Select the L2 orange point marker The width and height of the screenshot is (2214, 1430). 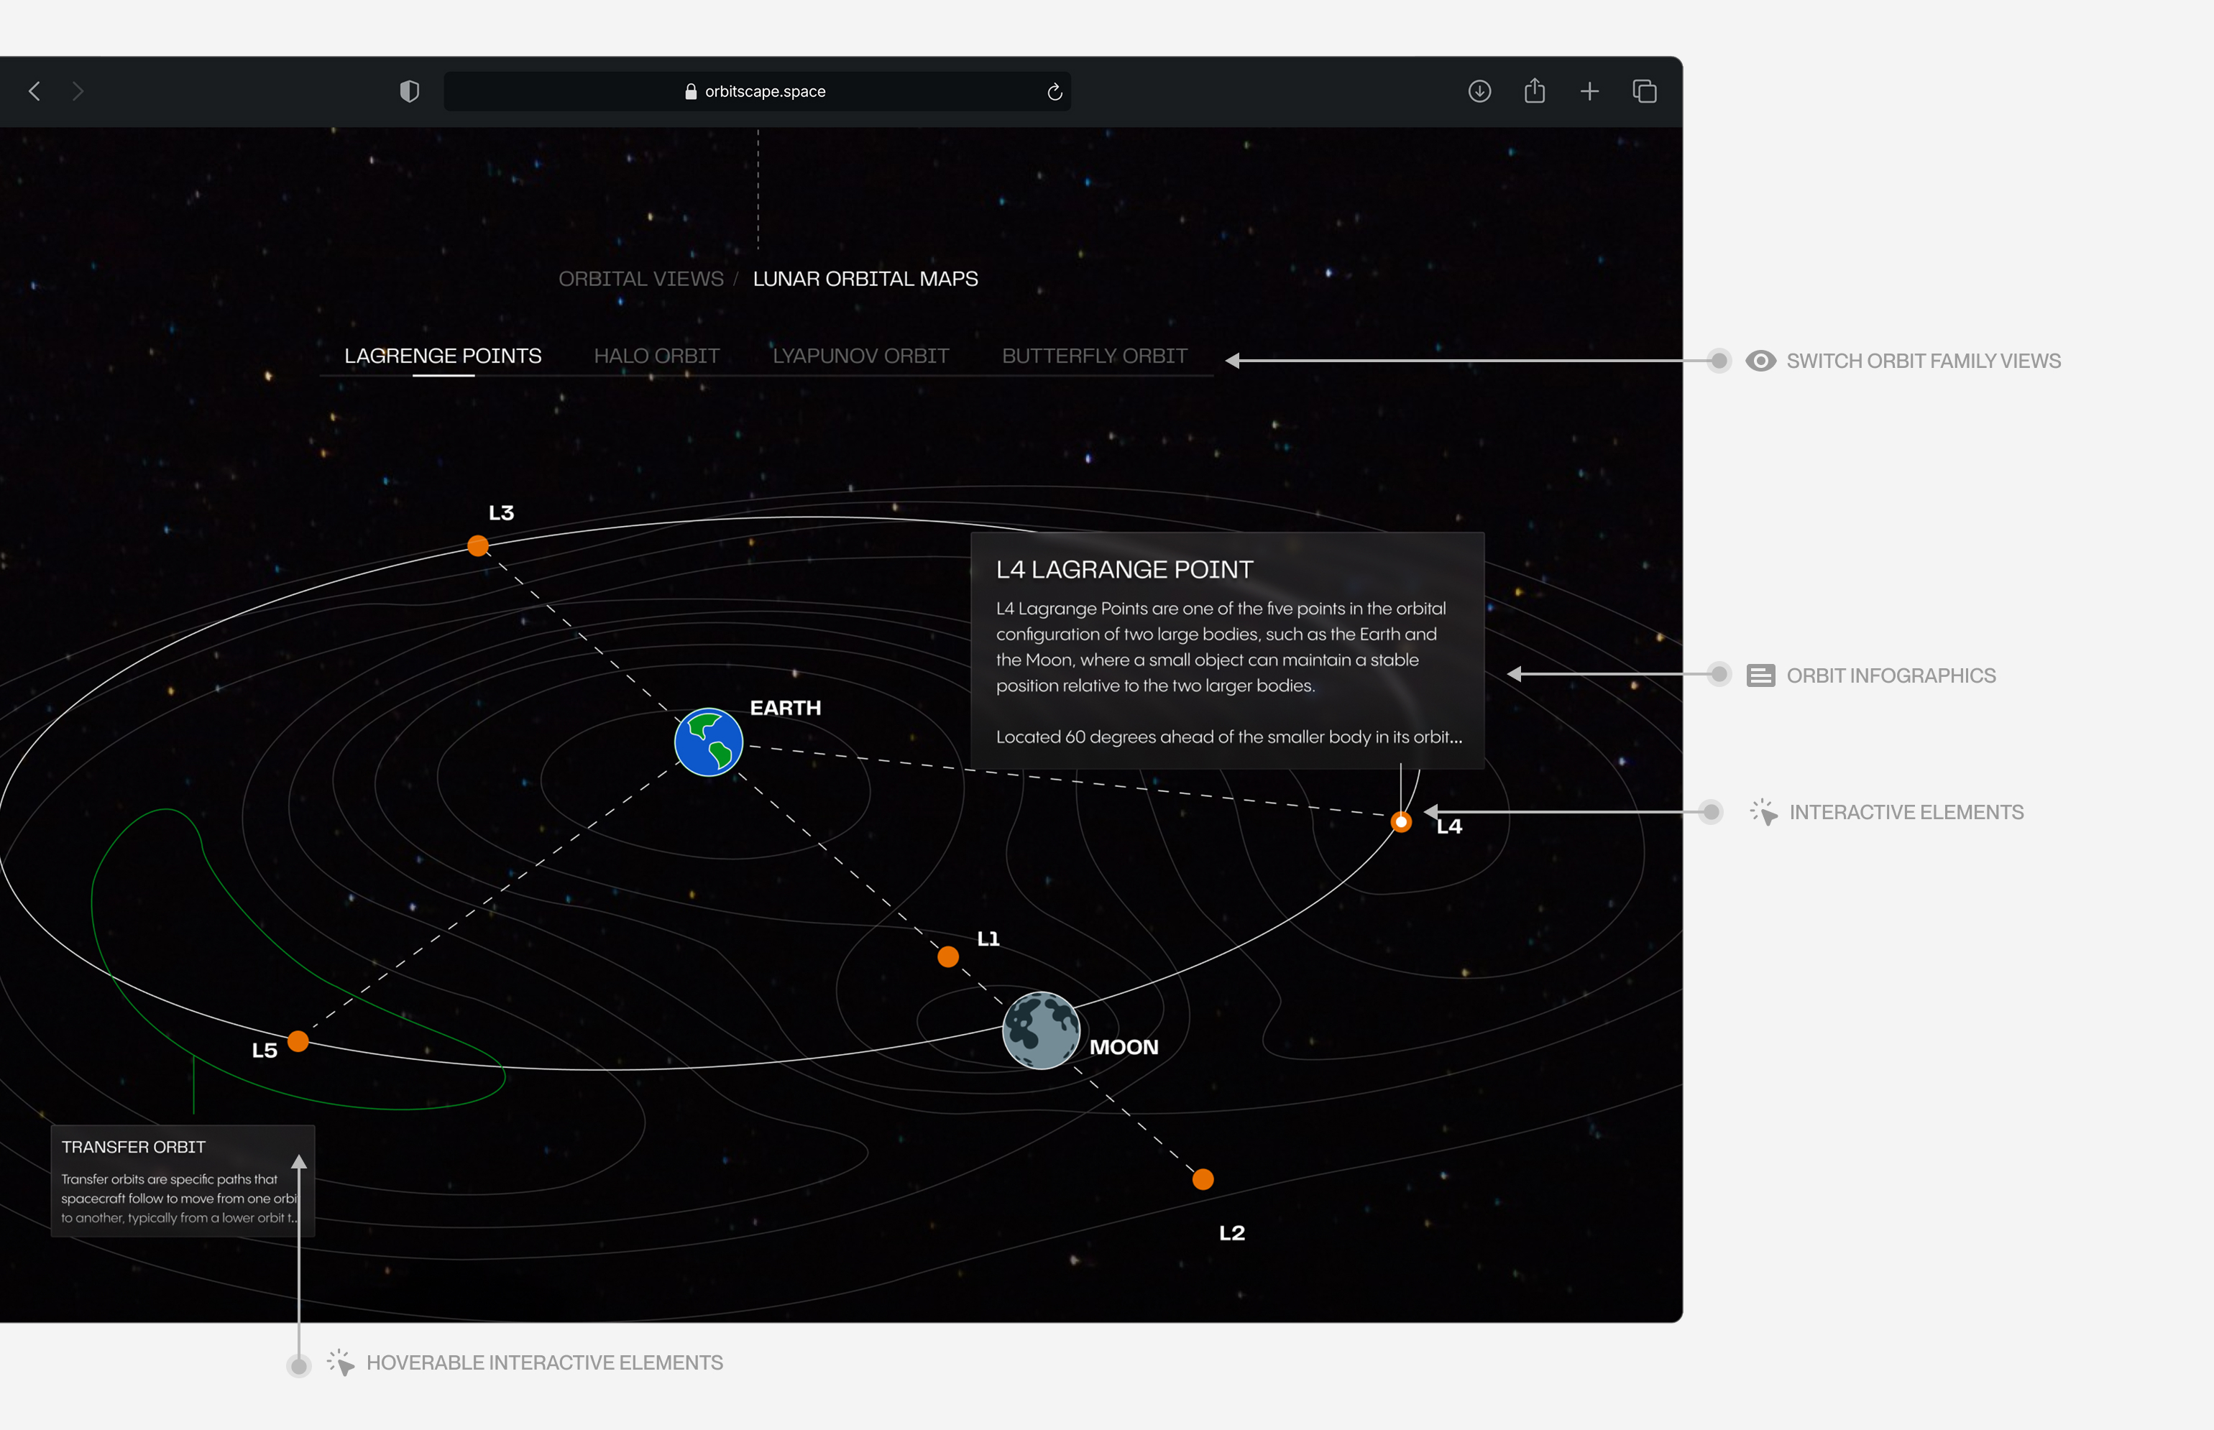1203,1179
